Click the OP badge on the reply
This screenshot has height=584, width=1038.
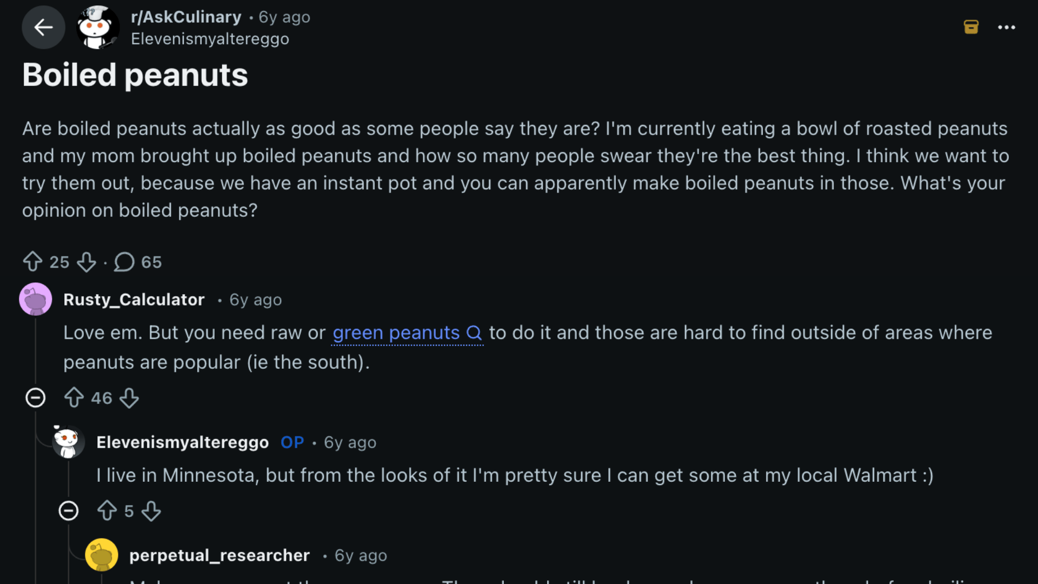[292, 442]
